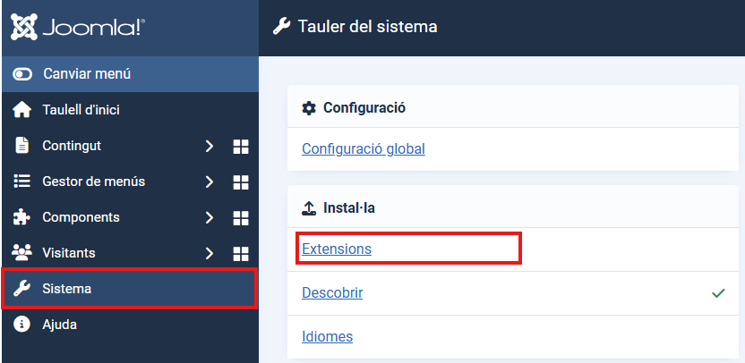Image resolution: width=745 pixels, height=363 pixels.
Task: Open the Visitants dashboard grid icon
Action: point(240,253)
